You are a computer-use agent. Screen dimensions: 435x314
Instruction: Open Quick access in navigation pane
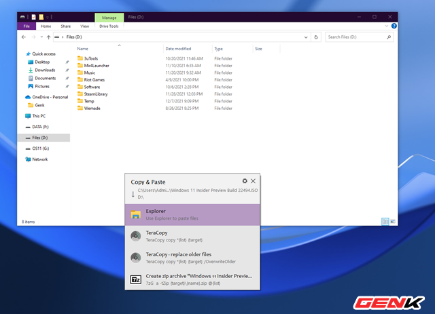click(41, 54)
